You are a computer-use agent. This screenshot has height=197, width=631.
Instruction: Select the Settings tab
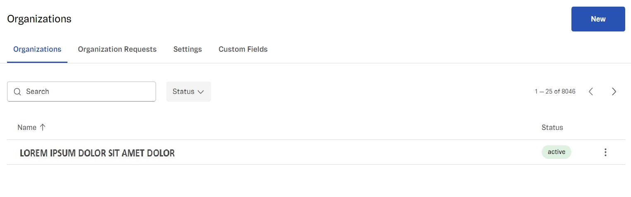(187, 49)
